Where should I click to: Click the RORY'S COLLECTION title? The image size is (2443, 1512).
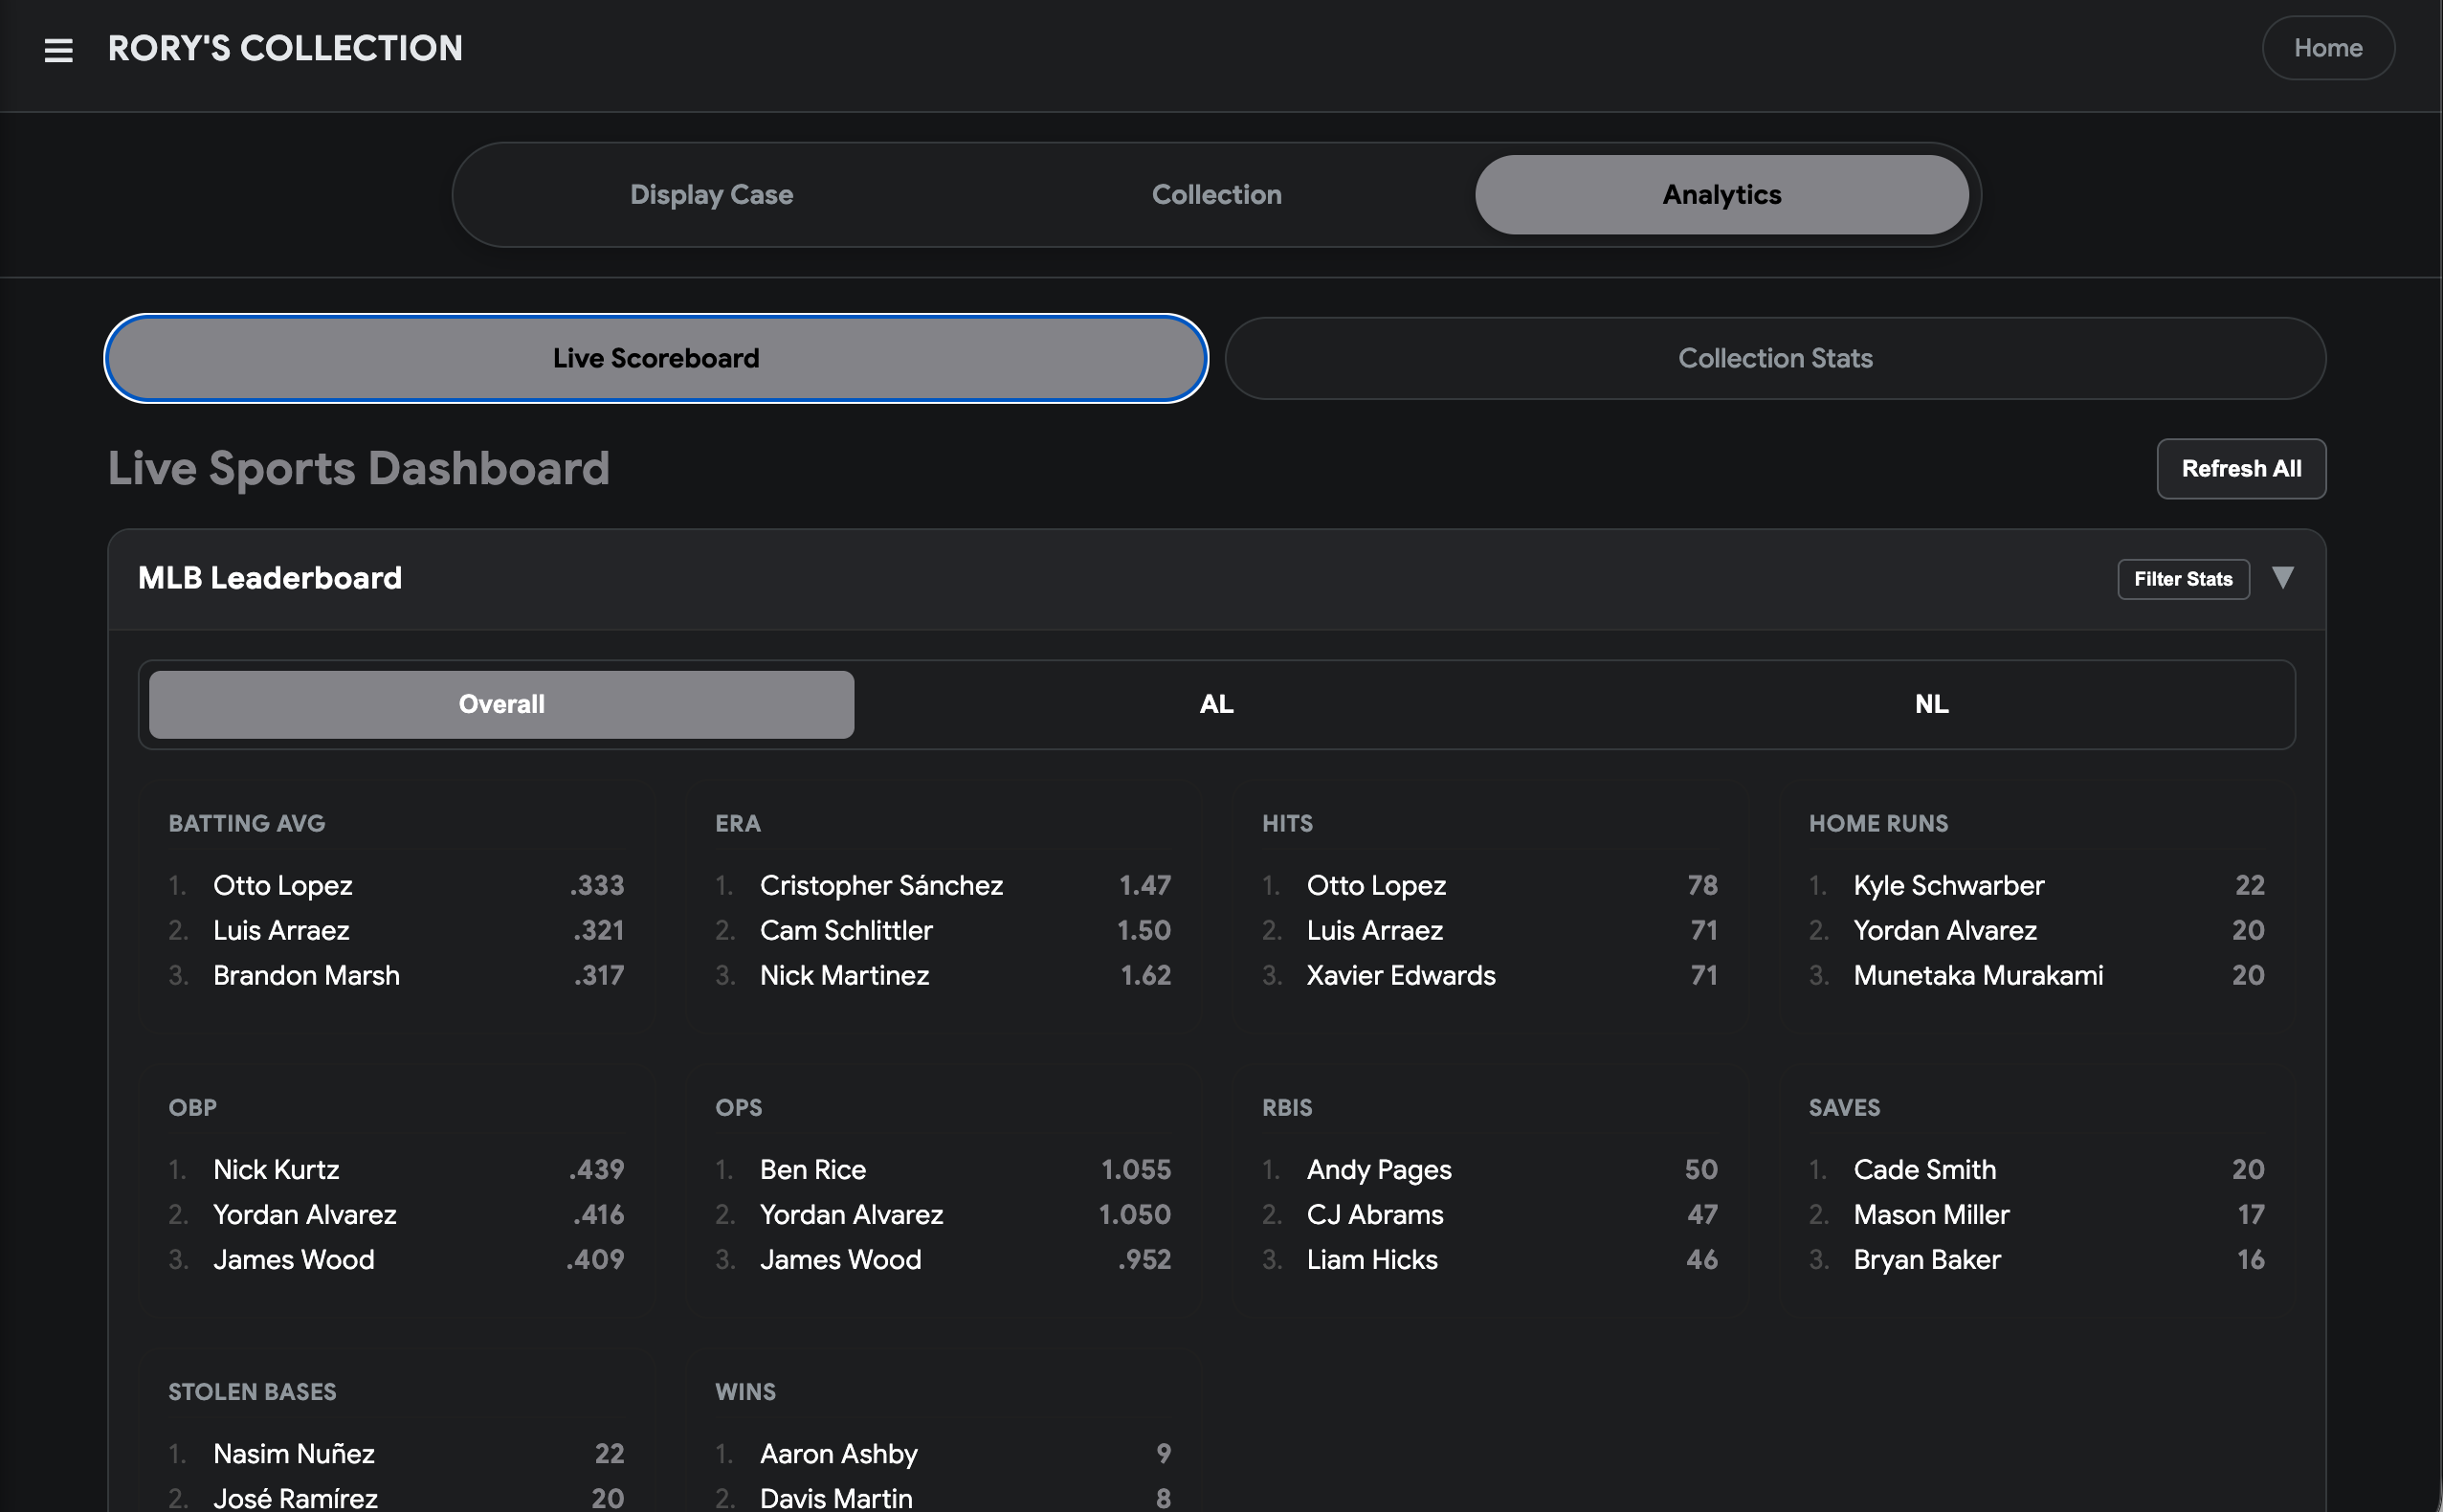point(285,48)
